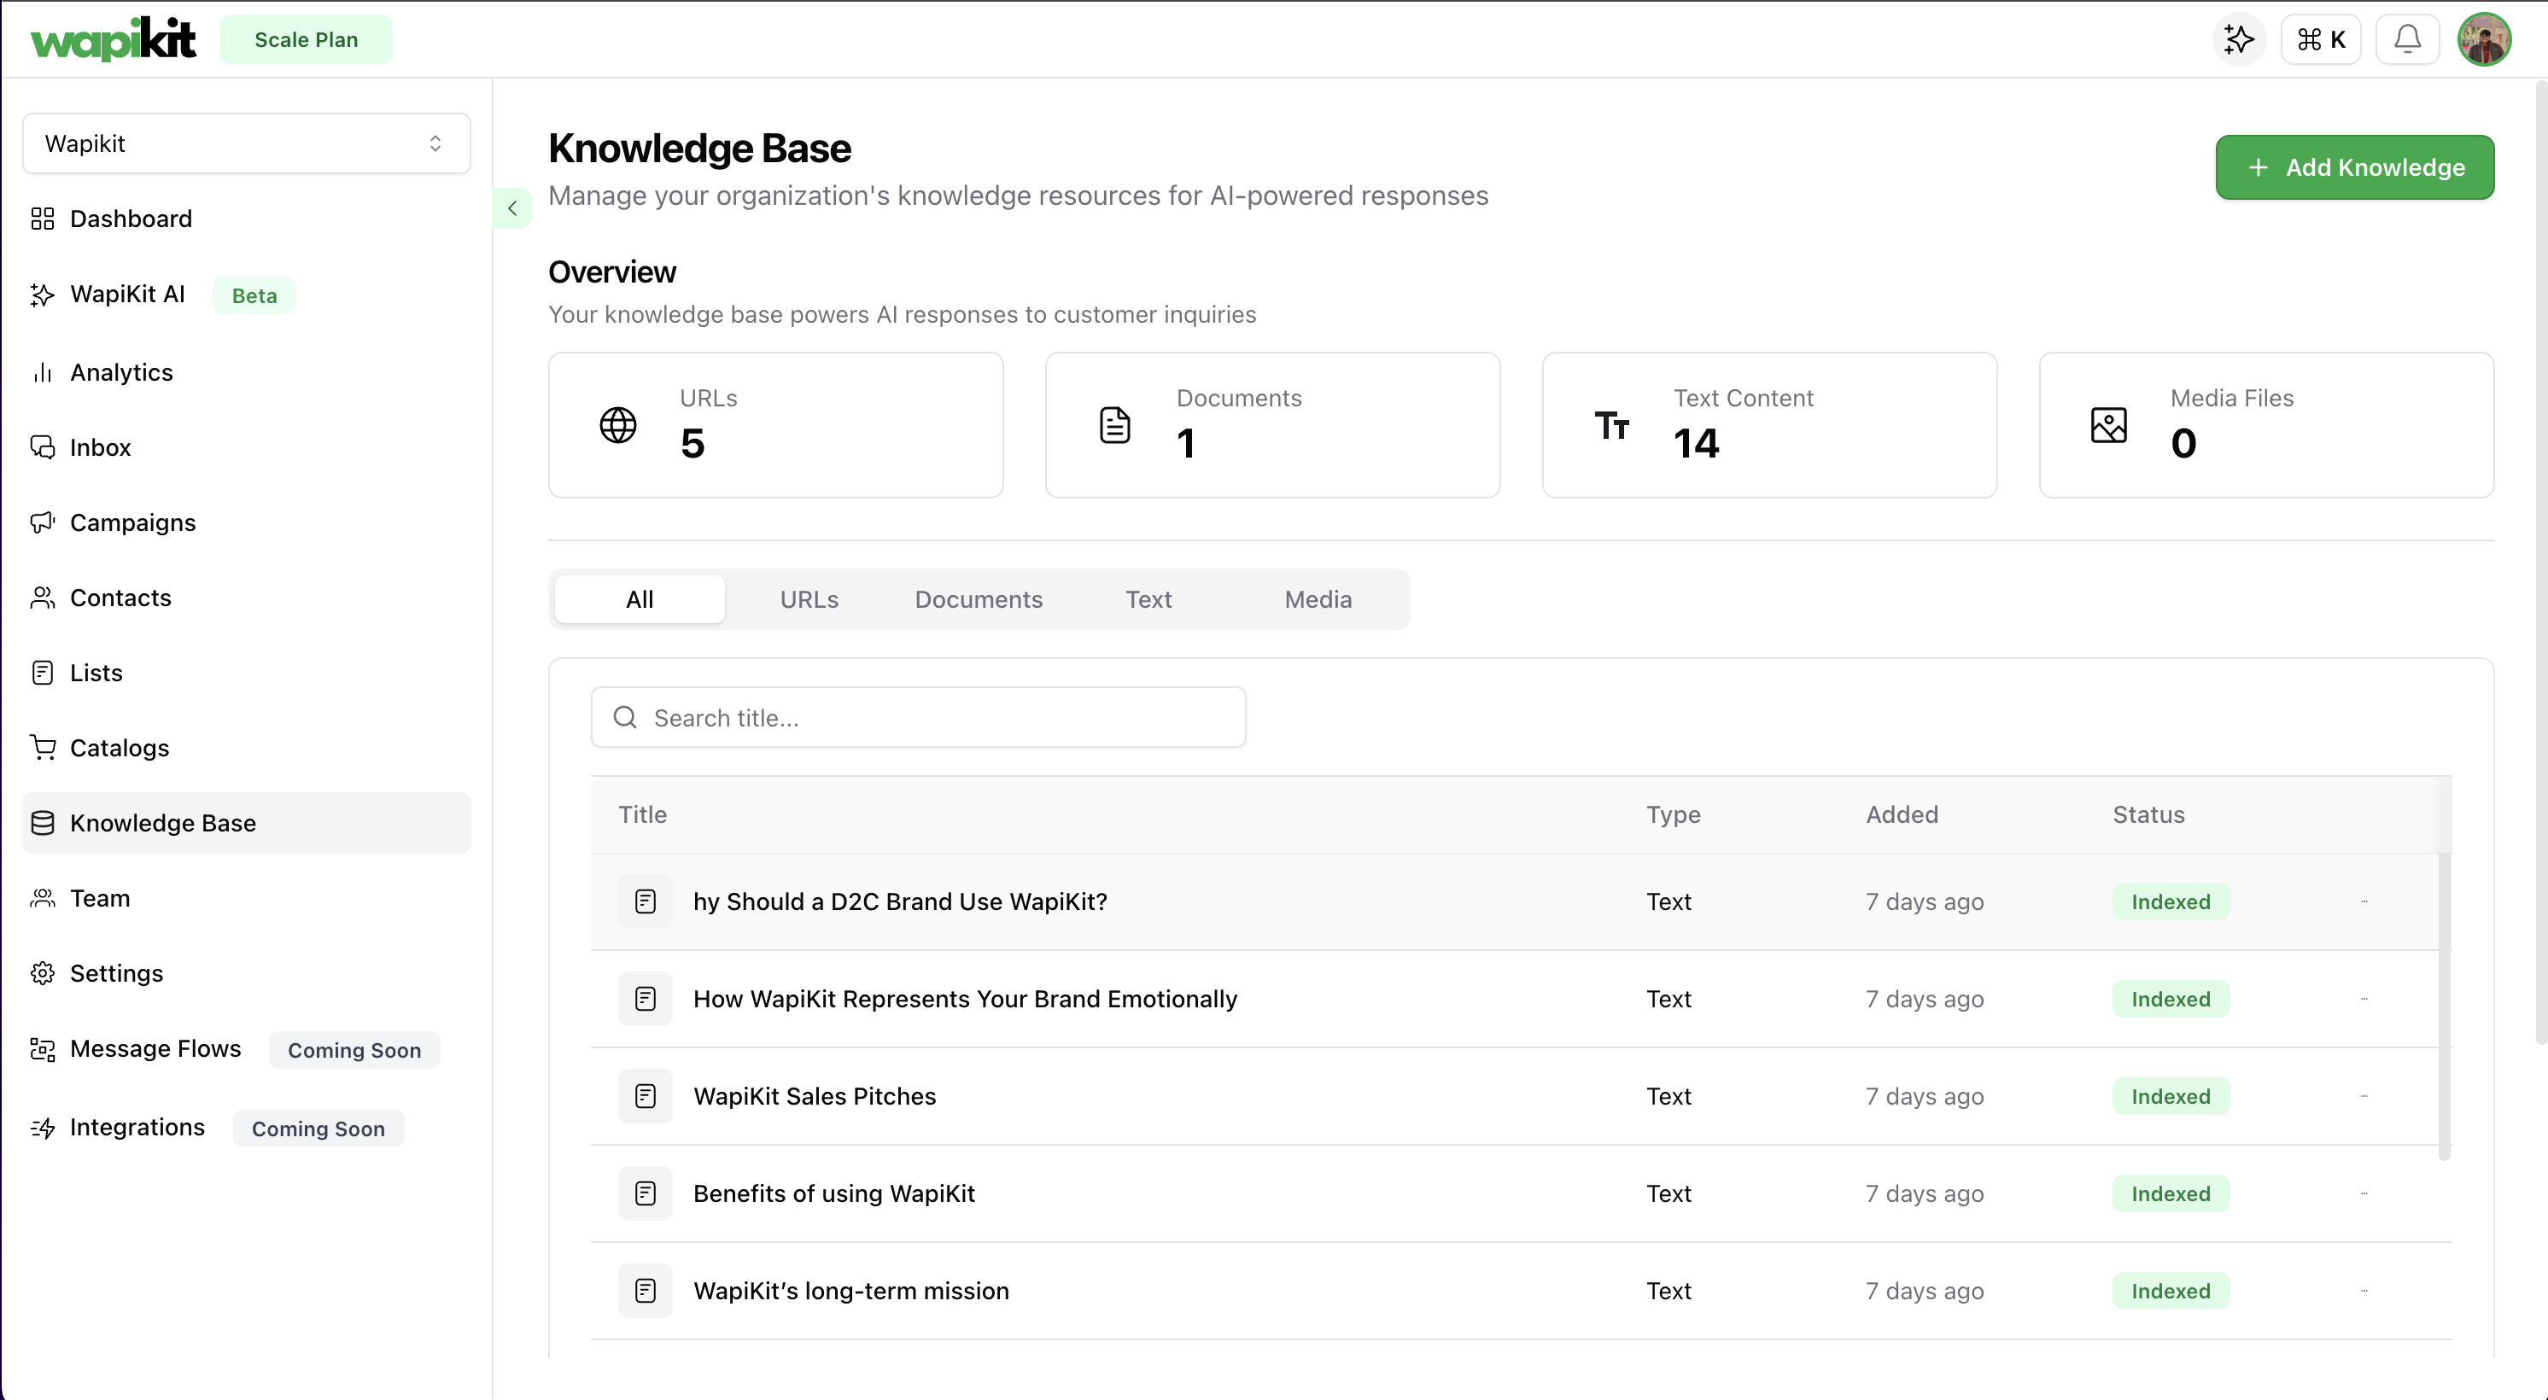Open the Command K shortcut button
Image resolution: width=2548 pixels, height=1400 pixels.
(2321, 39)
